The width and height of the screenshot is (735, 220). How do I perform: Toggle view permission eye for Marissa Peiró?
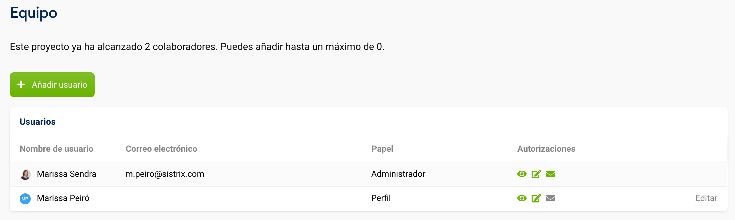522,198
